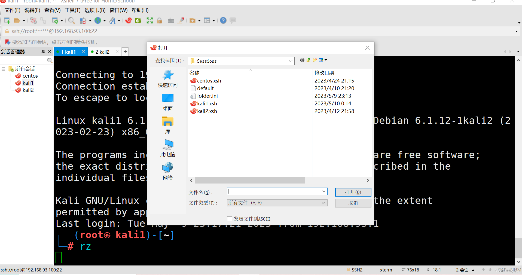The image size is (522, 275).
Task: Click the 打开(O) button
Action: (353, 192)
